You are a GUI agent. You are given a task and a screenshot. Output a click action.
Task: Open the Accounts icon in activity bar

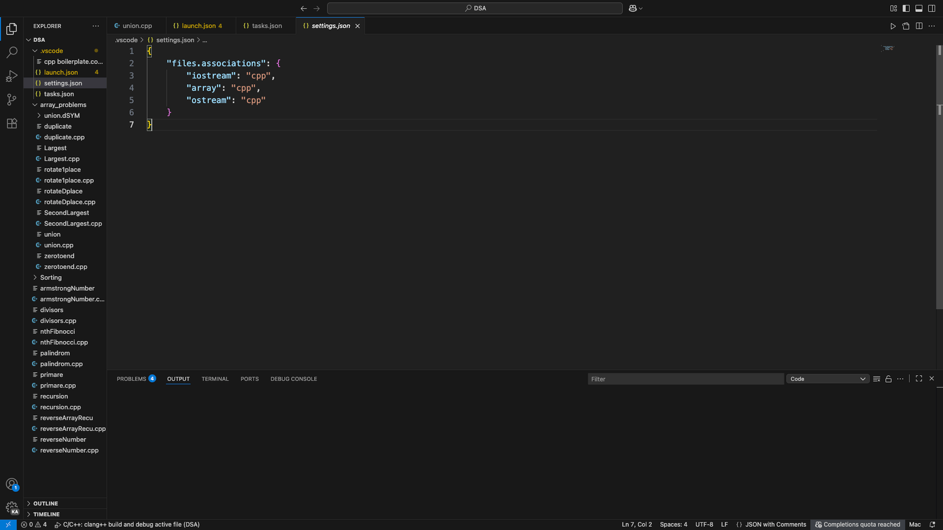12,484
